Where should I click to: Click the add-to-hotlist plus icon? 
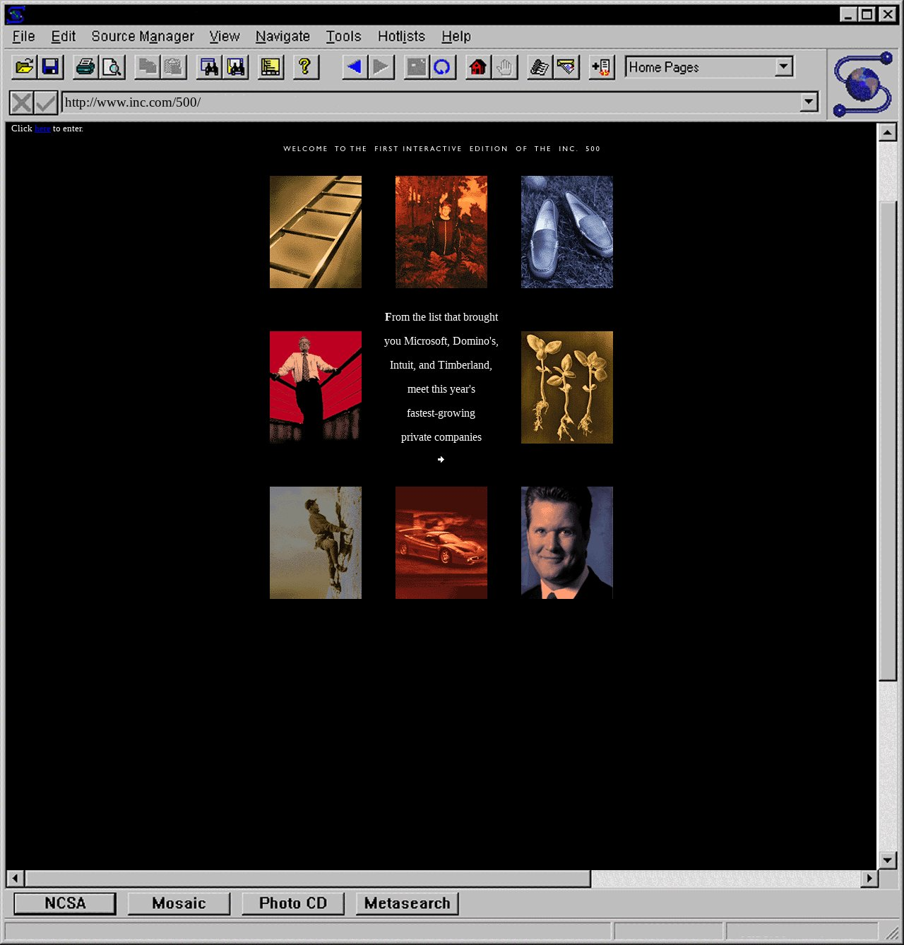coord(601,67)
